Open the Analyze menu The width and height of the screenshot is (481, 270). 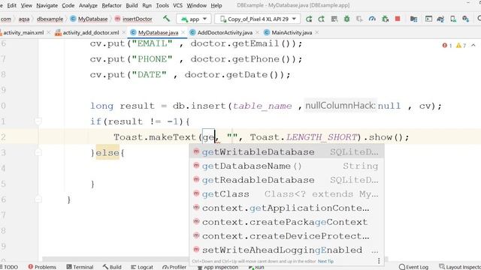(88, 5)
